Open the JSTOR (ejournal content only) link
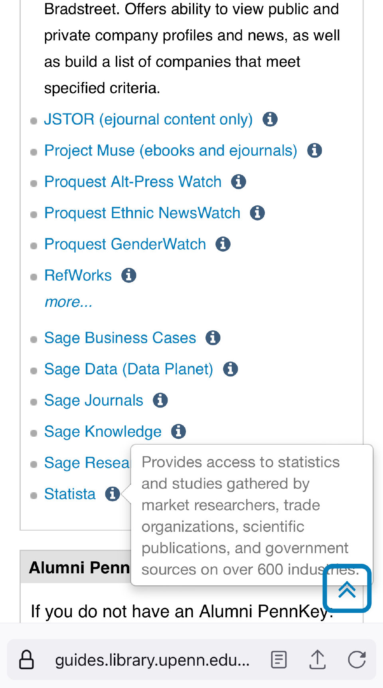Viewport: 383px width, 688px height. pos(148,119)
